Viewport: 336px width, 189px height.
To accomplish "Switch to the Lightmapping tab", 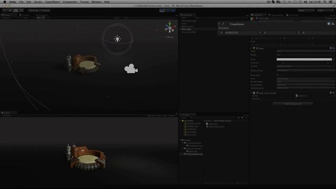I will 276,15.
